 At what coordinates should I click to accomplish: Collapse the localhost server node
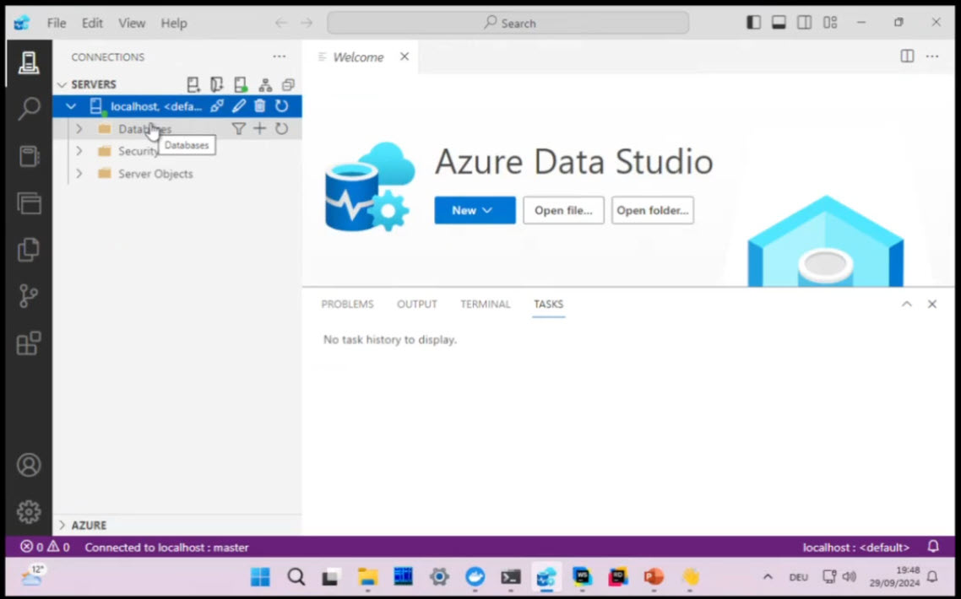(71, 106)
